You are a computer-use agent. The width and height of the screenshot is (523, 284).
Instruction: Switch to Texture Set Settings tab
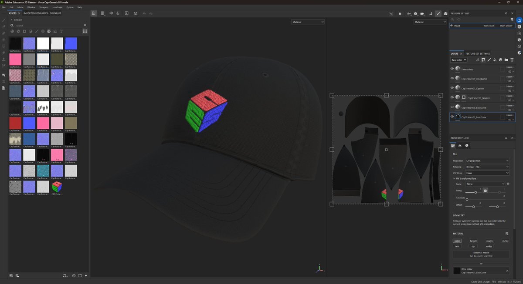click(478, 53)
